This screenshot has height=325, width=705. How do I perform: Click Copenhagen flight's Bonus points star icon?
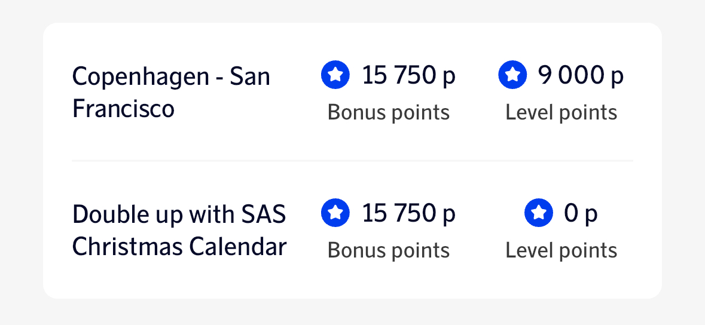coord(335,75)
